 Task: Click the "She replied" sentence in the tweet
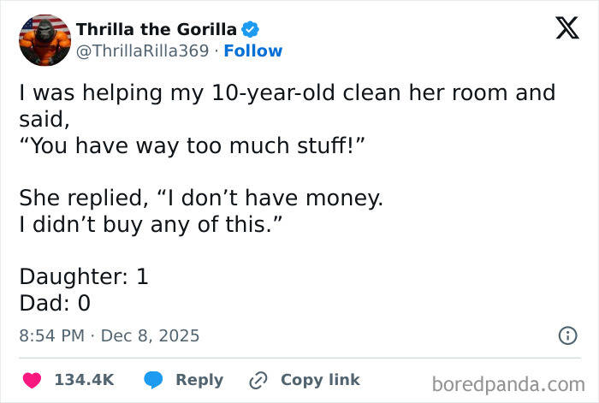coord(202,199)
